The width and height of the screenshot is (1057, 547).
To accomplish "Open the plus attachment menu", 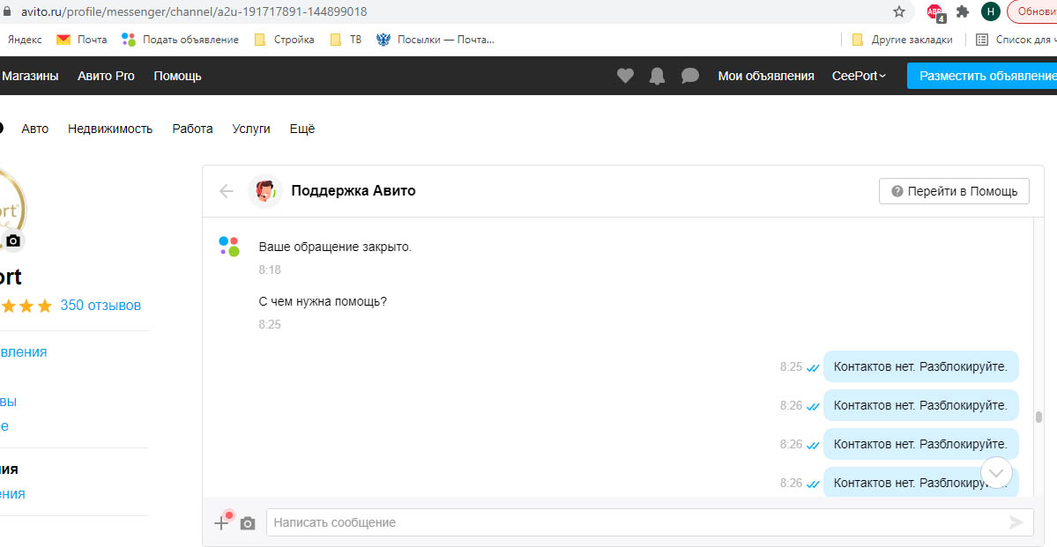I will point(221,522).
